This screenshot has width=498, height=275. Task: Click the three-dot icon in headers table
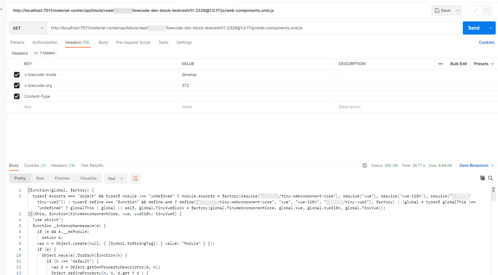click(x=440, y=63)
